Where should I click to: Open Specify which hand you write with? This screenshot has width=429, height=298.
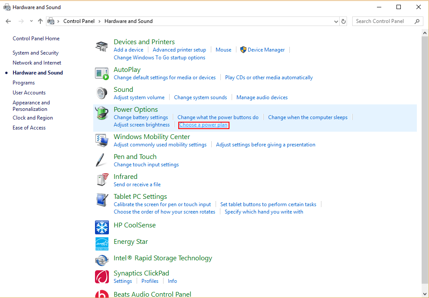pyautogui.click(x=264, y=212)
